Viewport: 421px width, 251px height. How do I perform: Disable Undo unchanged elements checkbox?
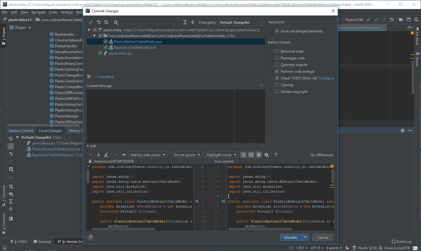[x=277, y=31]
